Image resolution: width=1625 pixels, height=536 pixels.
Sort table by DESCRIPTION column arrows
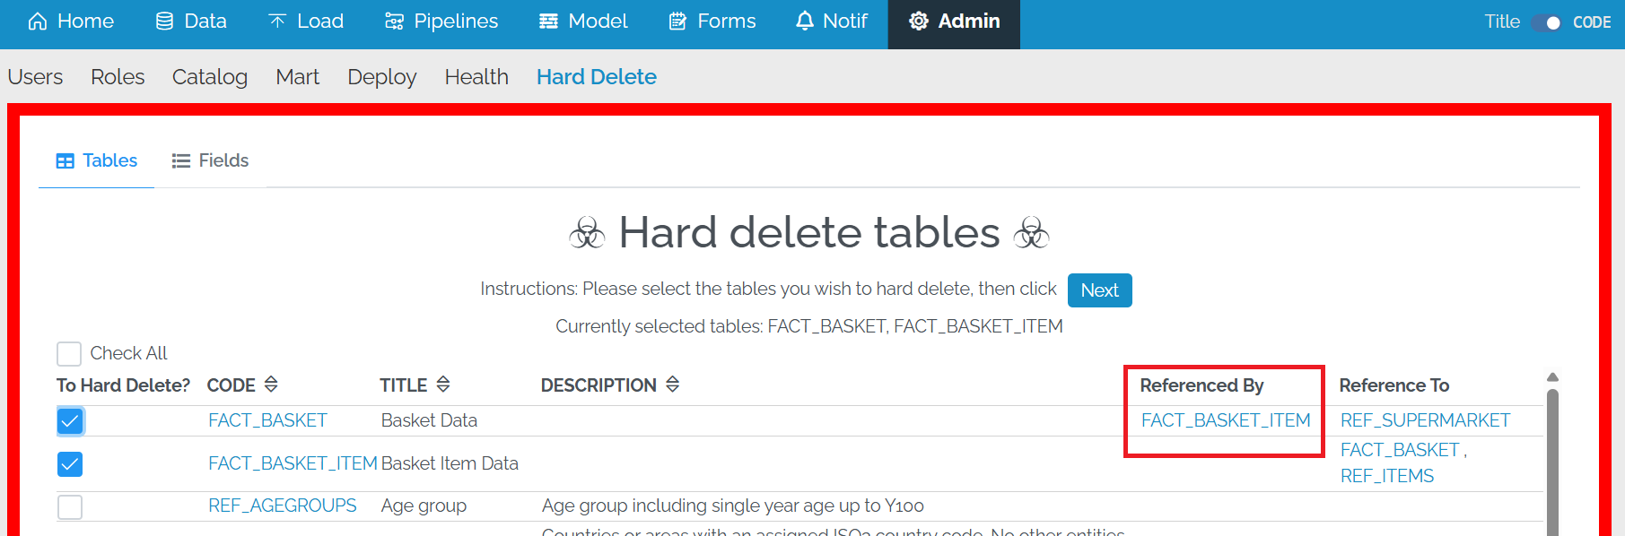672,385
